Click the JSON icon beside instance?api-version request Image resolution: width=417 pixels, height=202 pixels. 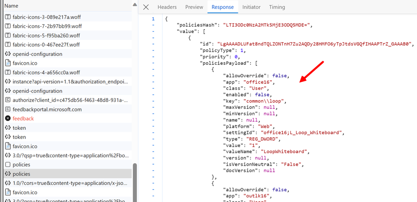click(x=8, y=82)
